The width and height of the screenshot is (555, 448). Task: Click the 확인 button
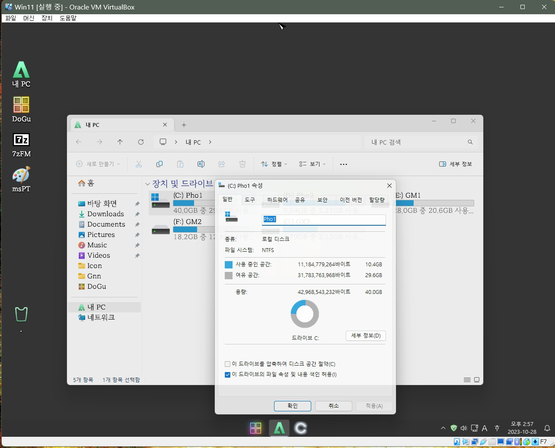pos(293,406)
